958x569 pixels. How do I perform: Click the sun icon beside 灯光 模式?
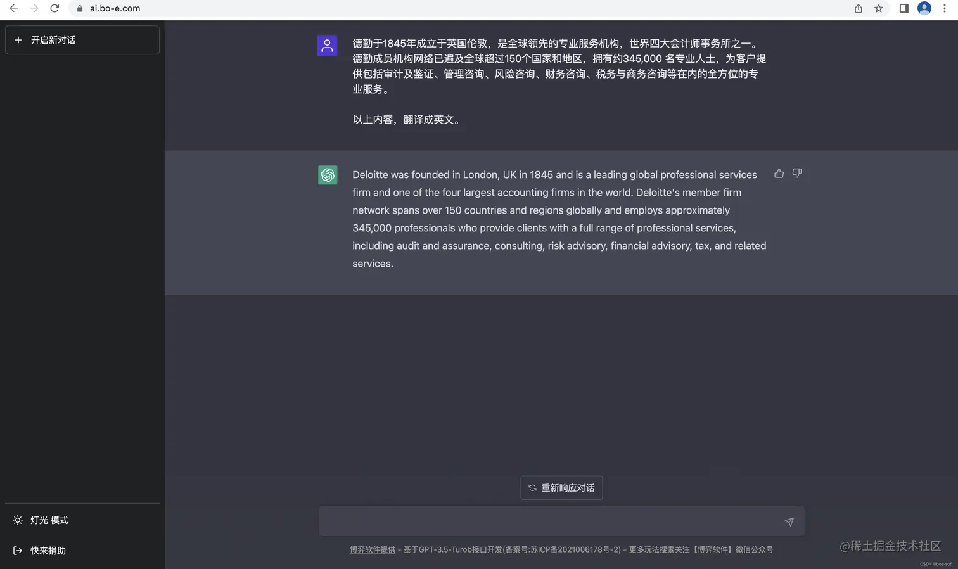(18, 520)
